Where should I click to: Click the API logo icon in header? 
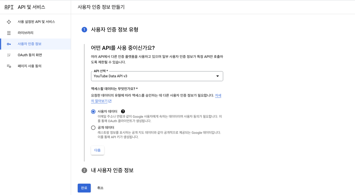(x=9, y=7)
